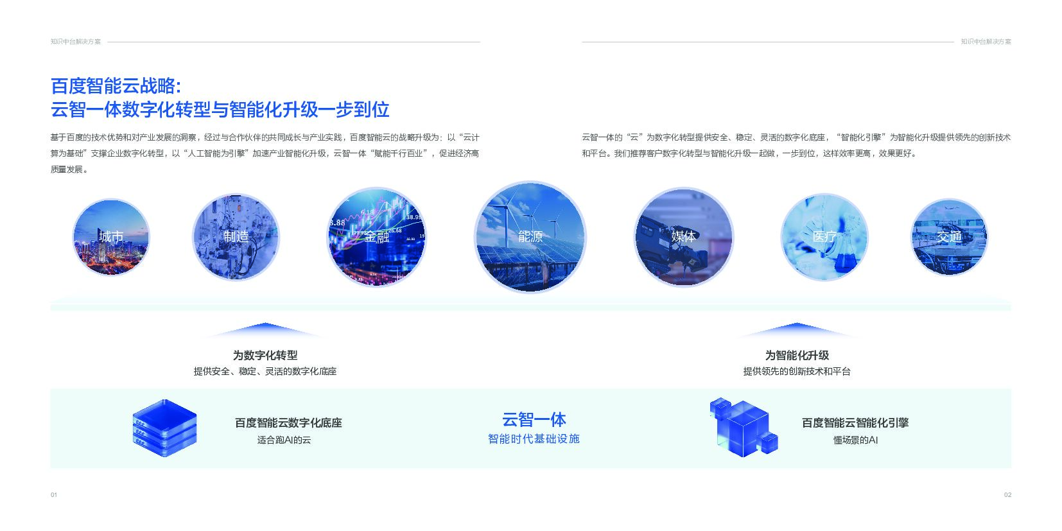This screenshot has width=1062, height=531.
Task: Click the 为智能化升级 label
Action: [797, 355]
